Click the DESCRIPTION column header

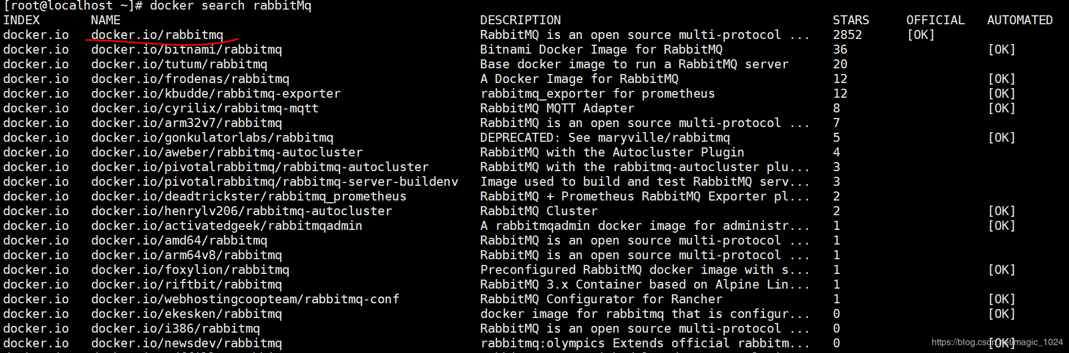(x=520, y=20)
